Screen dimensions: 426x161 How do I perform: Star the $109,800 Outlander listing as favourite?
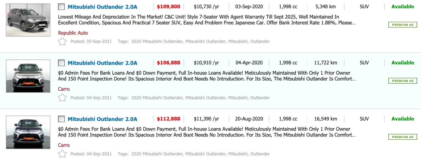[62, 41]
